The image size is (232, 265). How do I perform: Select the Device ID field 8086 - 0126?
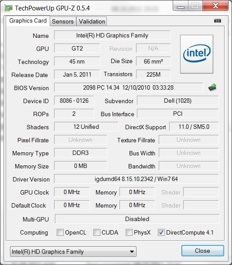click(74, 101)
